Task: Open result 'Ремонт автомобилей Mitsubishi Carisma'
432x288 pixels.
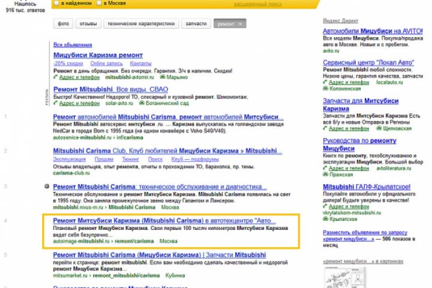Action: (168, 117)
